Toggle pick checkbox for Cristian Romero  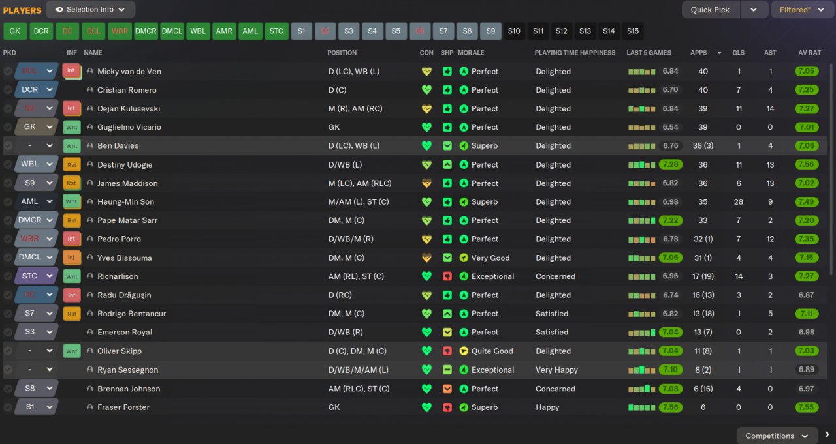[8, 90]
